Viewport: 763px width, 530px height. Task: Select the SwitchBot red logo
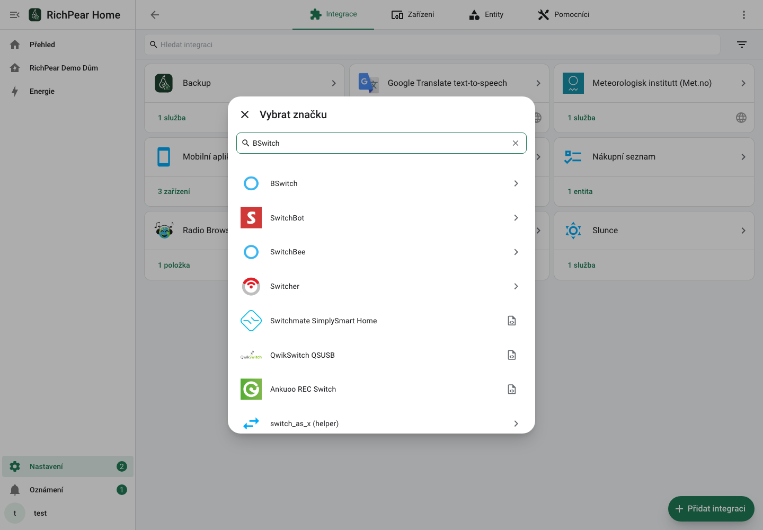[251, 218]
